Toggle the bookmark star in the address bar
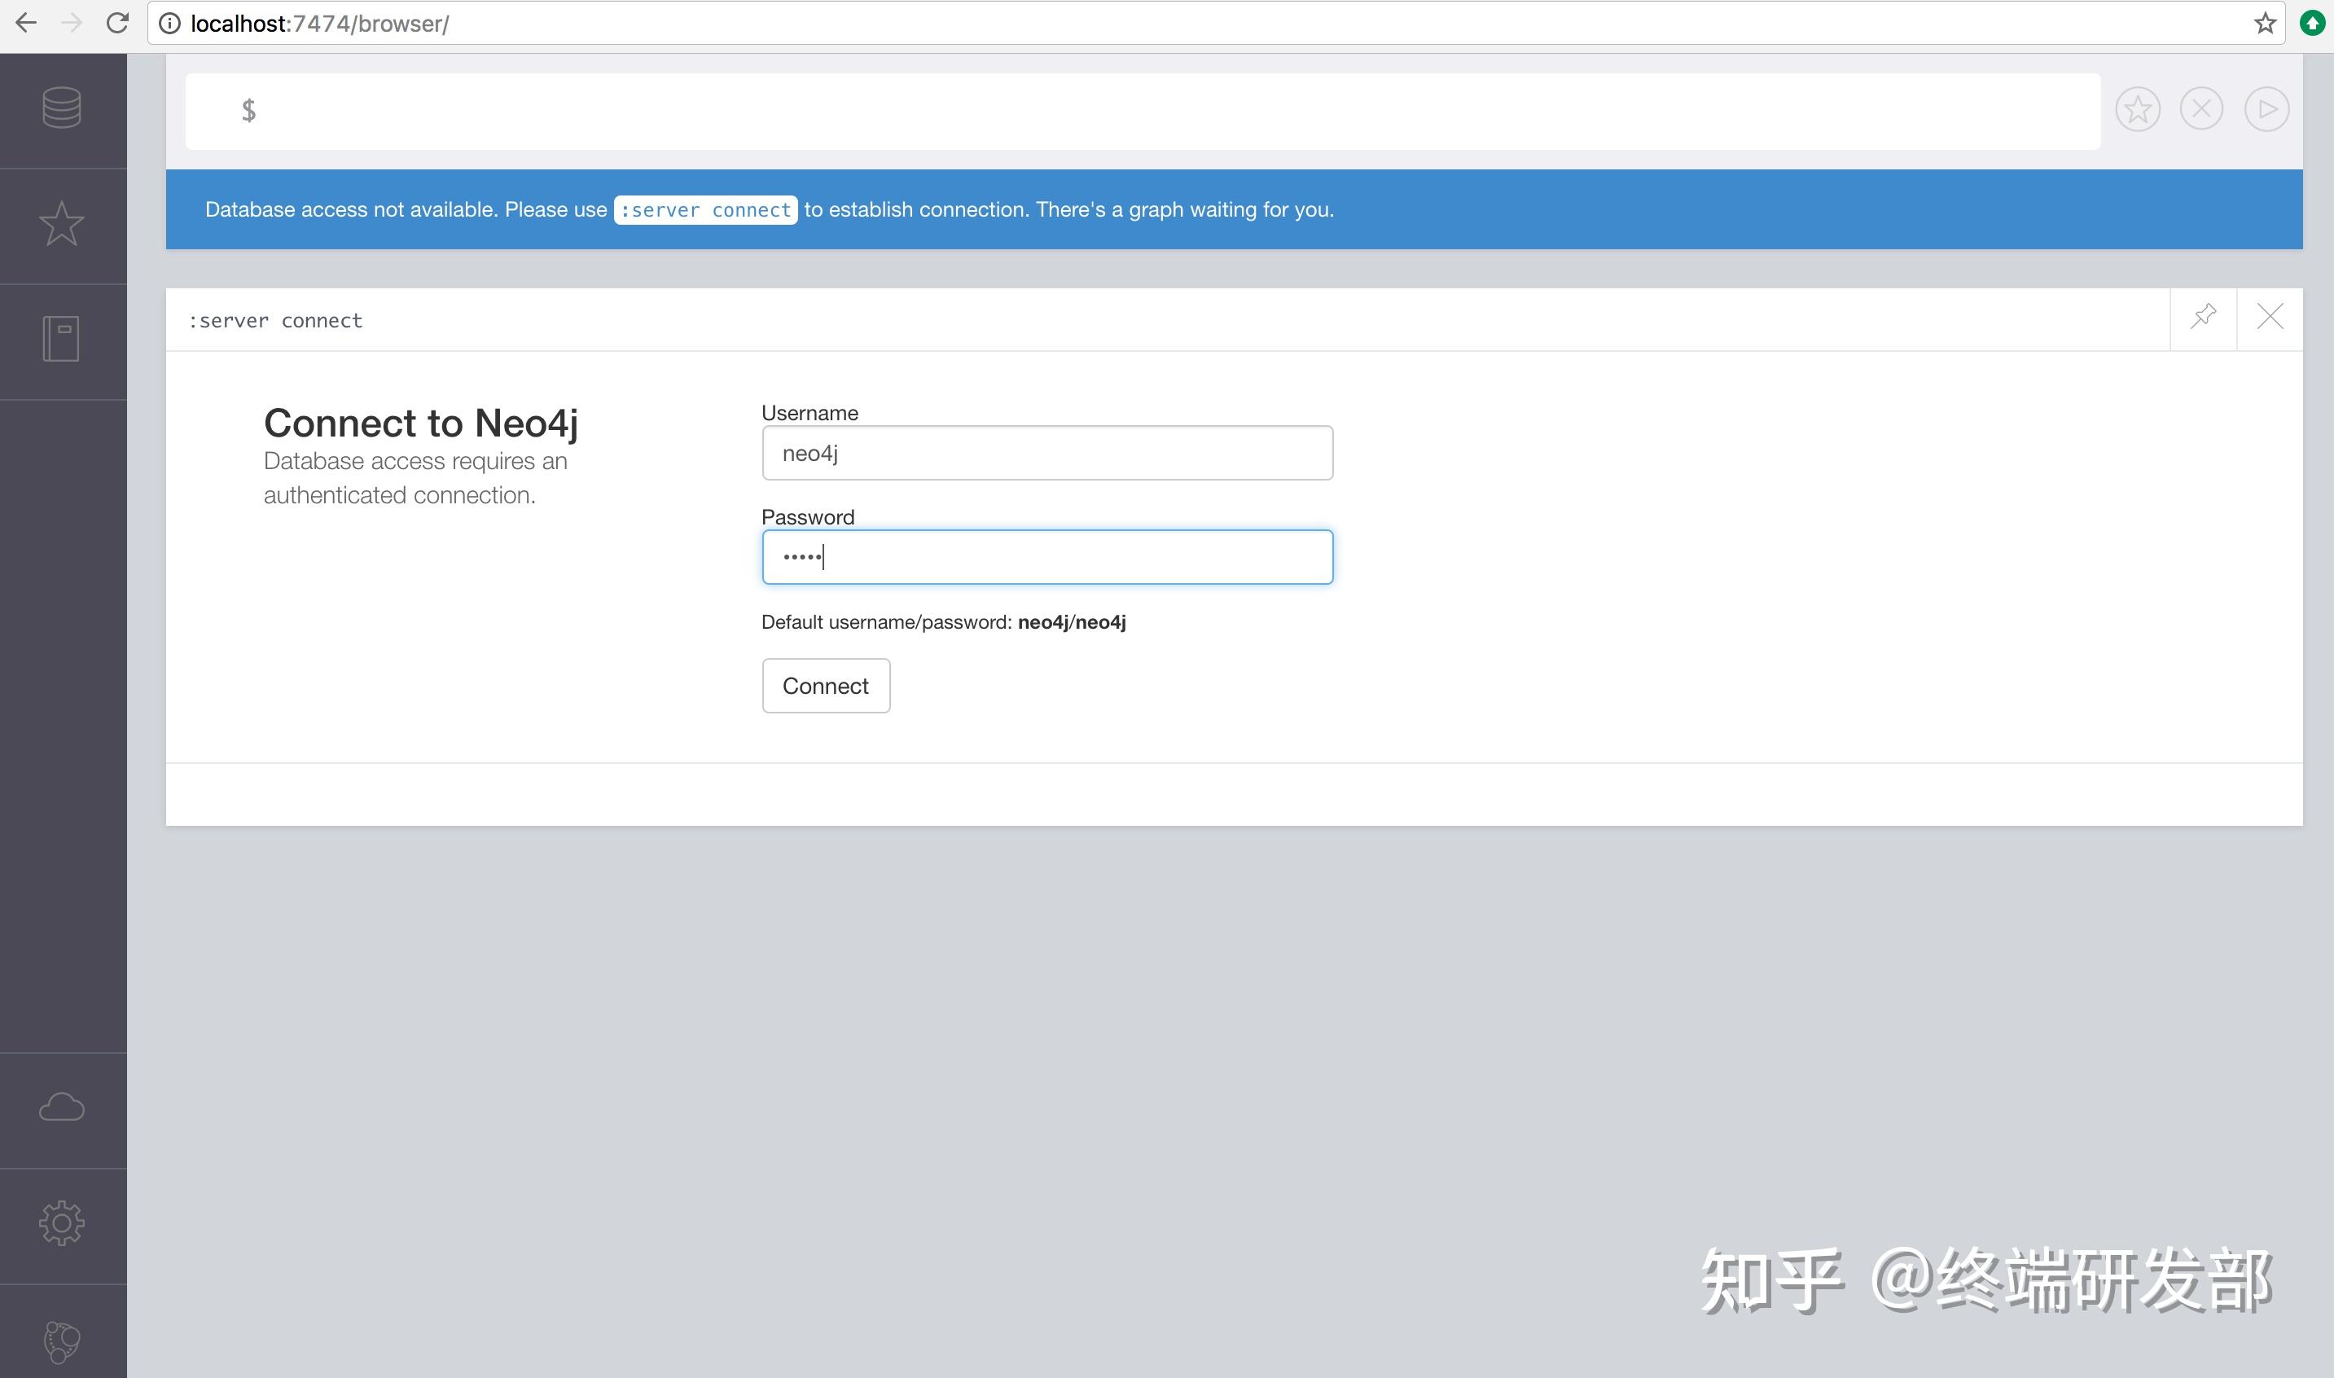 [2266, 24]
